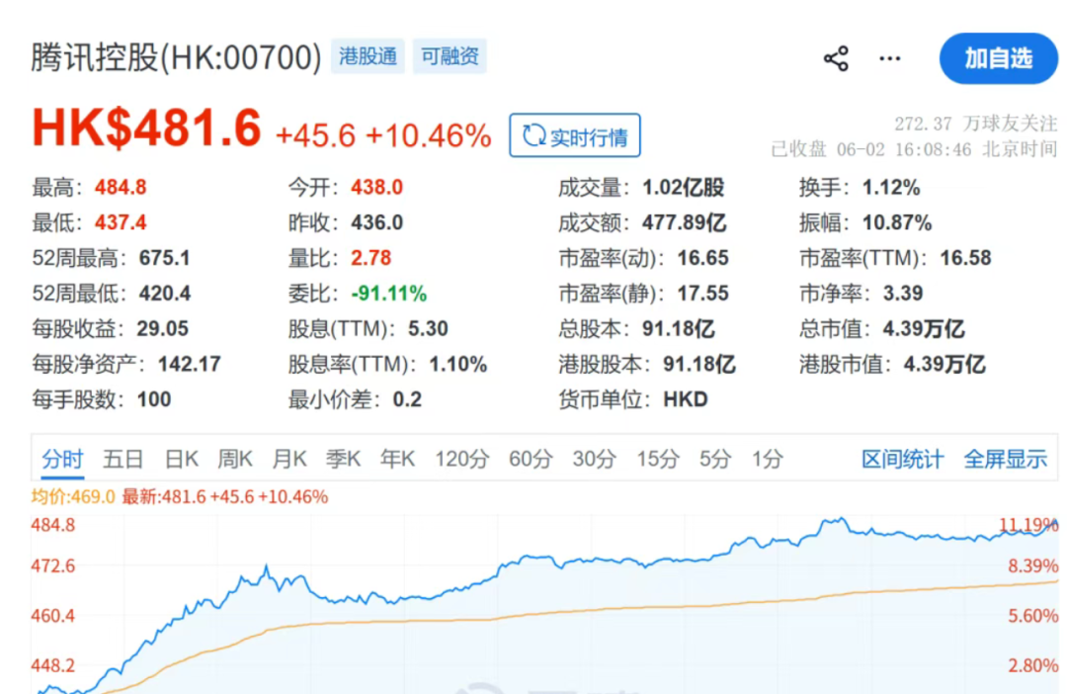Viewport: 1067px width, 694px height.
Task: Switch to 30分 interval tab
Action: click(594, 459)
